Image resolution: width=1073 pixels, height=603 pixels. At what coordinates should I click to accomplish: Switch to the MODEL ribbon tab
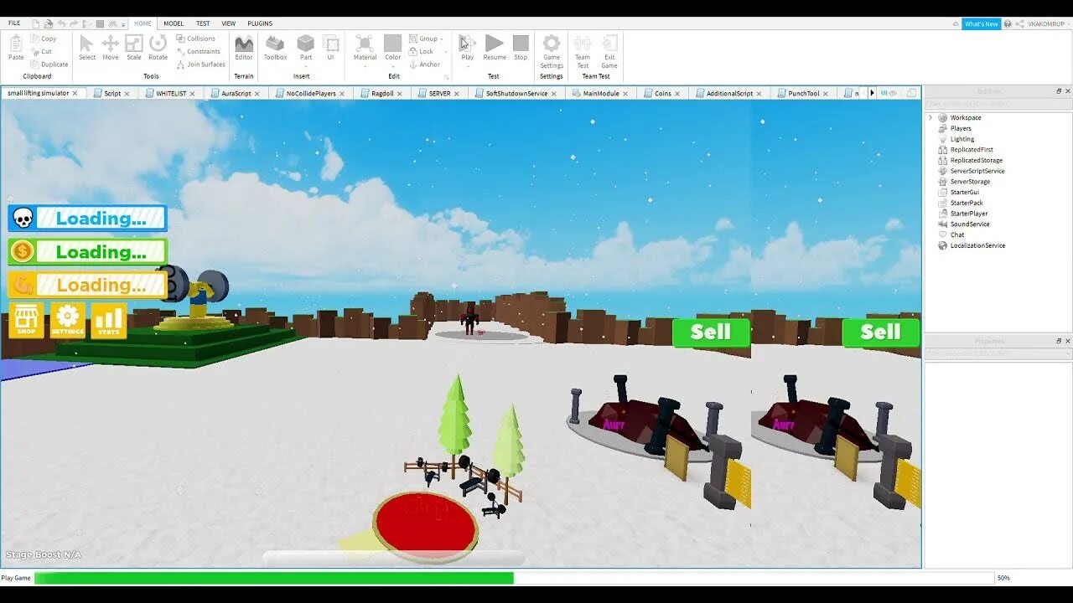click(x=174, y=23)
